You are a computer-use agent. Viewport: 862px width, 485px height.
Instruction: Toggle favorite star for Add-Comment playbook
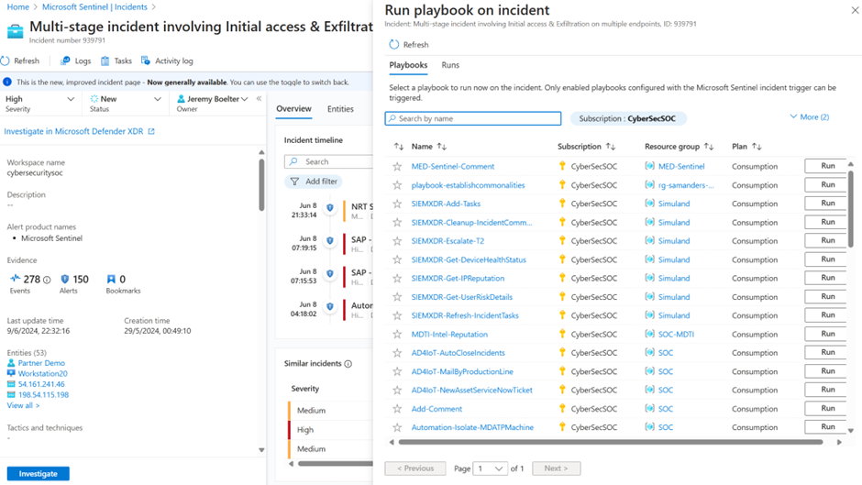click(x=397, y=409)
